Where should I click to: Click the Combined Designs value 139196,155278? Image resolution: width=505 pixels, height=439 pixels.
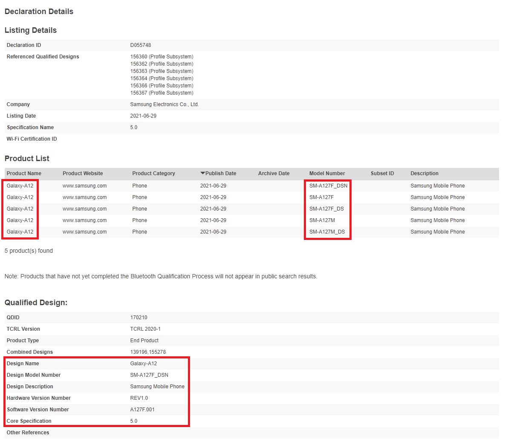tap(148, 352)
